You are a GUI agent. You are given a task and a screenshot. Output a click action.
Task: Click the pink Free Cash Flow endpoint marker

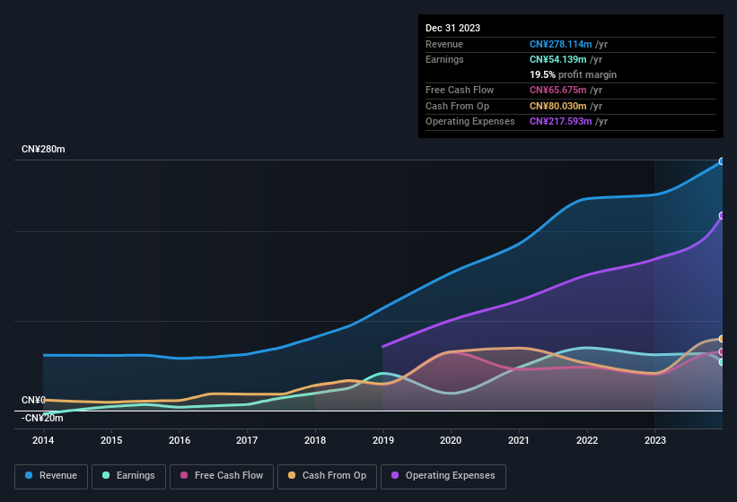pyautogui.click(x=722, y=351)
